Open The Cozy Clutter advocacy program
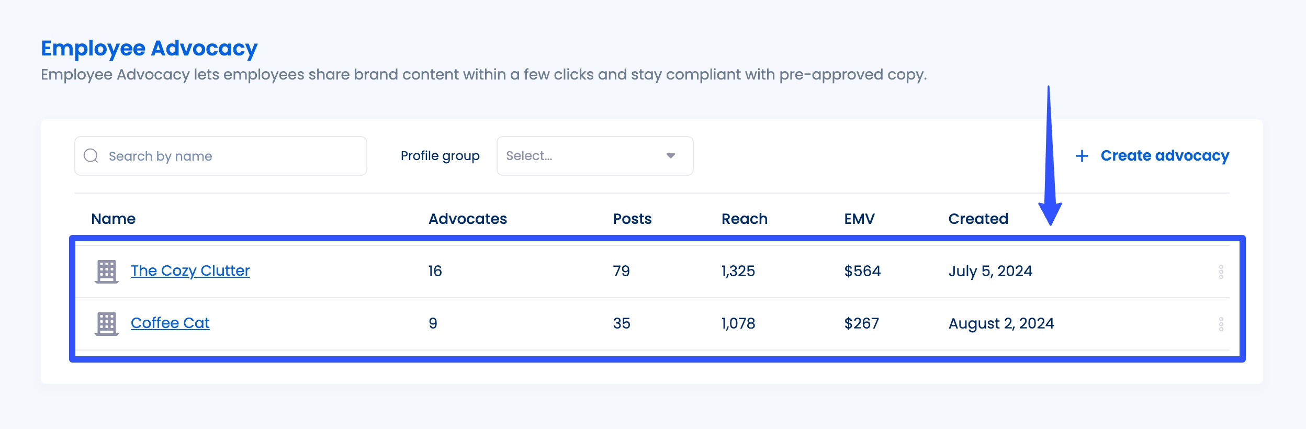This screenshot has height=429, width=1306. [x=190, y=270]
